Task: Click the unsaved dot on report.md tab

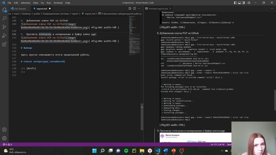Action: point(50,9)
